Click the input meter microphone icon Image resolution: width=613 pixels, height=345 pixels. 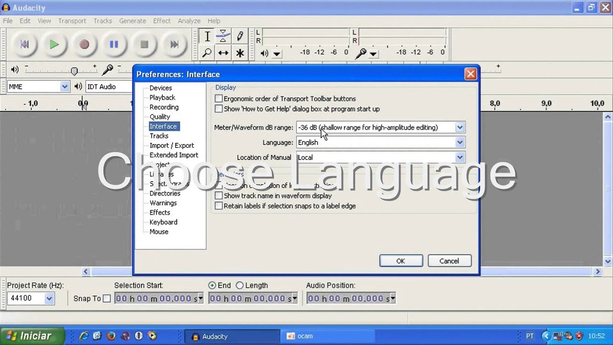coord(361,53)
